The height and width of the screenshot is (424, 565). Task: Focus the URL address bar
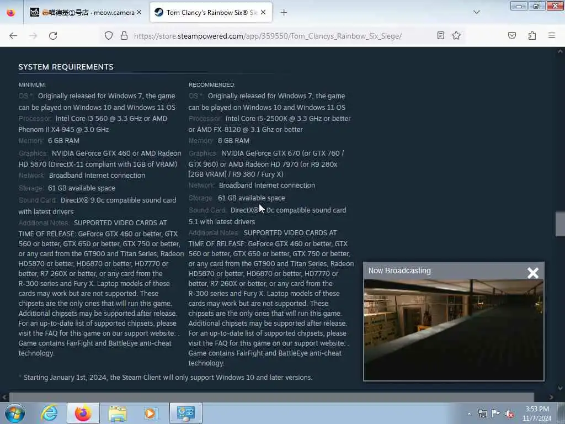coord(268,36)
